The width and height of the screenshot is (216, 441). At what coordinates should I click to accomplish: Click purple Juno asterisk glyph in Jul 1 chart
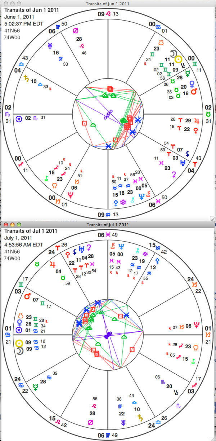[123, 422]
